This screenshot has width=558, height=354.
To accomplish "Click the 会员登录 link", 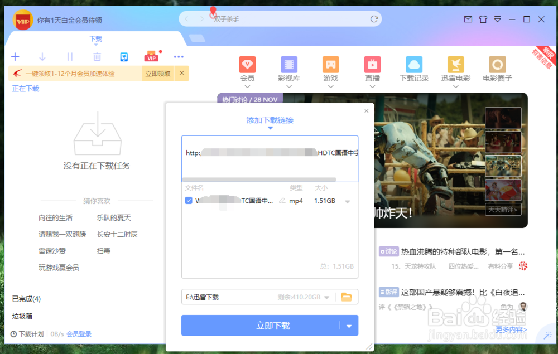I will [x=79, y=334].
